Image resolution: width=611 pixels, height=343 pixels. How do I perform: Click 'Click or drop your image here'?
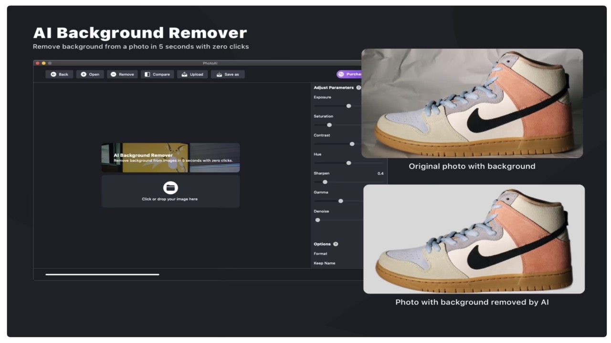[169, 199]
